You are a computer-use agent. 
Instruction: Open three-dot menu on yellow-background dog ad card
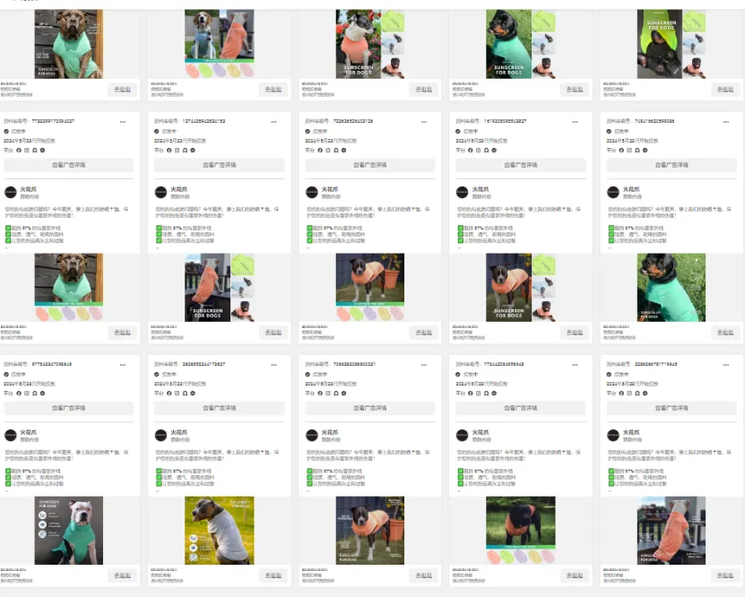[x=273, y=365]
